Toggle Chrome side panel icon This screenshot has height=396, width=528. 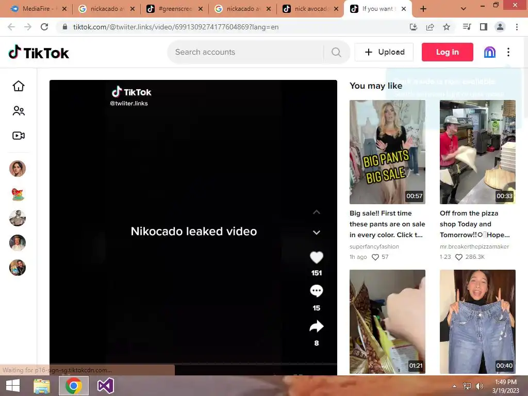pos(484,27)
